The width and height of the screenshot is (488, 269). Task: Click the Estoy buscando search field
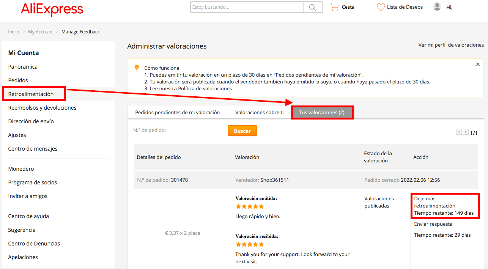[247, 7]
